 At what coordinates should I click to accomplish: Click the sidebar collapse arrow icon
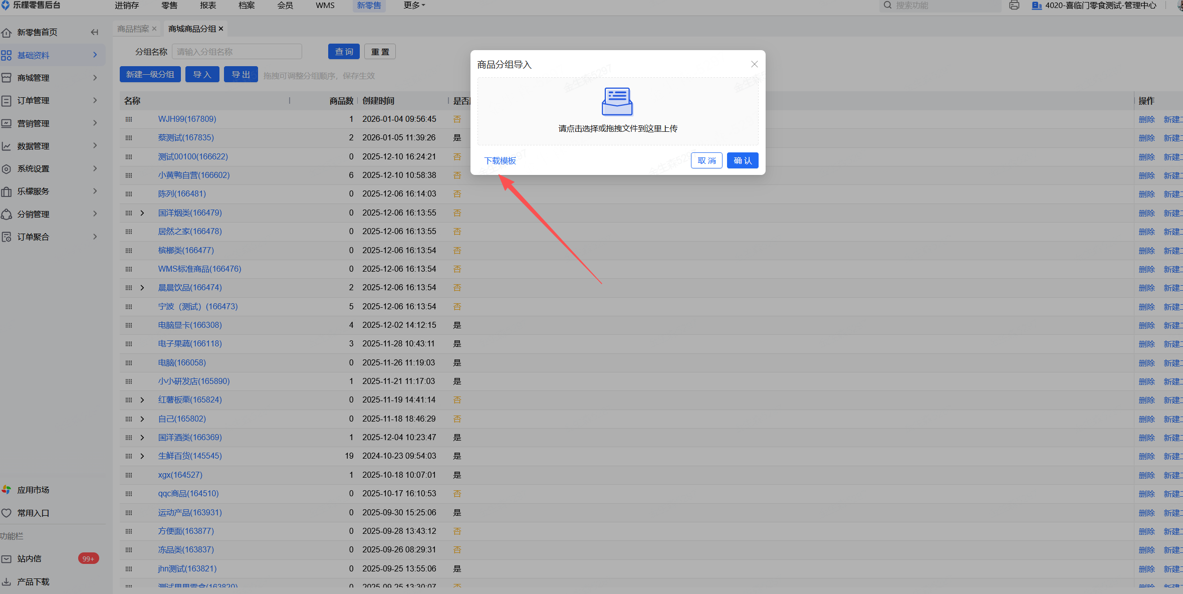[x=94, y=32]
